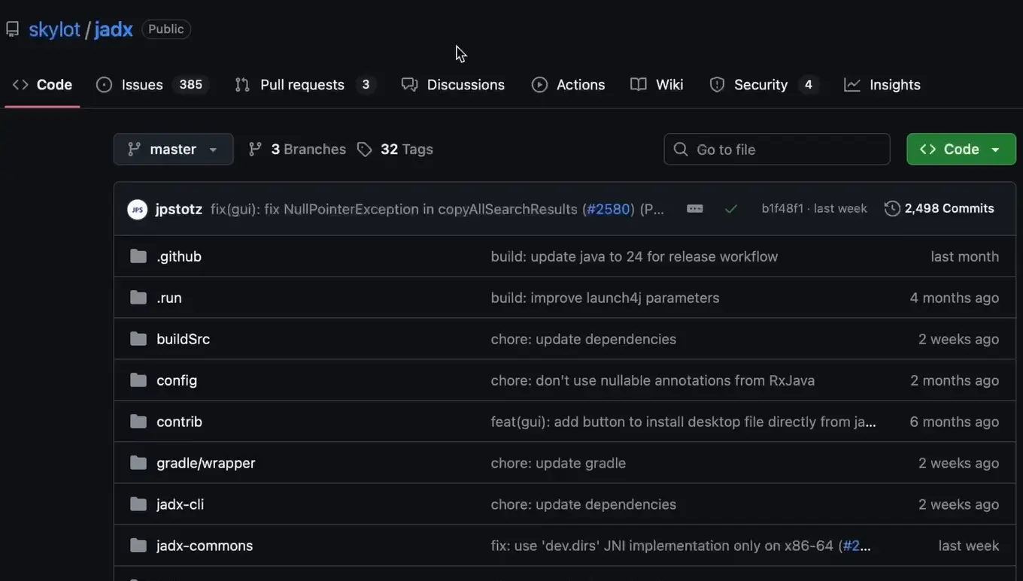Open the fix NullPointerException commit message
1023x581 pixels.
coord(393,209)
